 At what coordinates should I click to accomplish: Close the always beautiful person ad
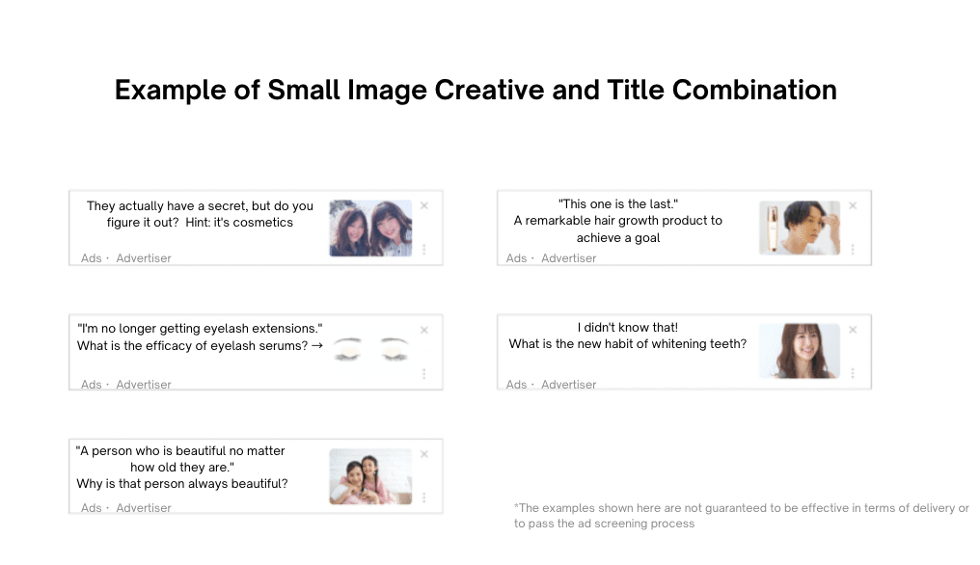pyautogui.click(x=424, y=454)
